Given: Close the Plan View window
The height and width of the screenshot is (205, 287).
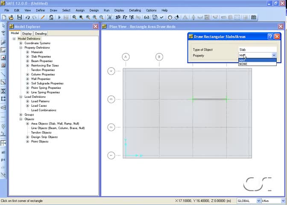Looking at the screenshot, I should [281, 26].
